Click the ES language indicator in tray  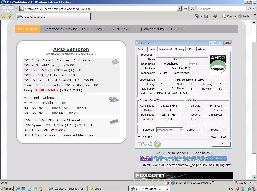coord(231,189)
